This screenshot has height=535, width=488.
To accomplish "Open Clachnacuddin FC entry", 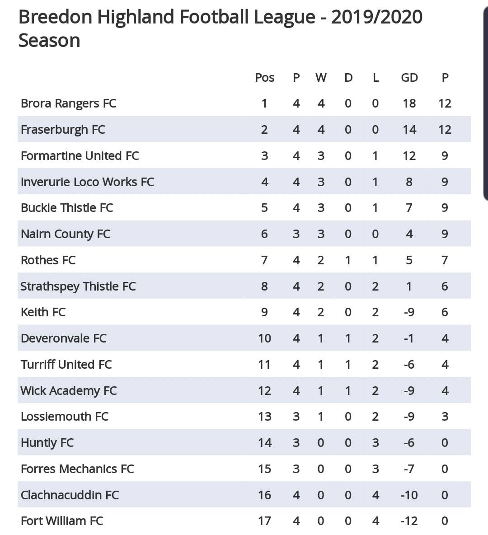I will [70, 495].
